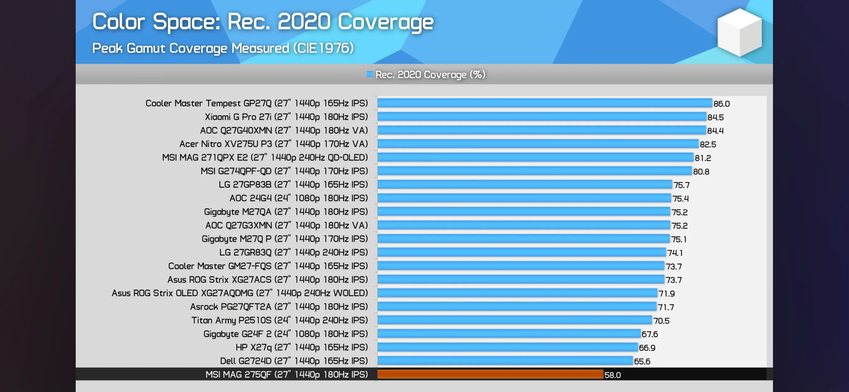Click the Rec. 2020 Coverage (%) legend label
Image resolution: width=849 pixels, height=392 pixels.
[430, 75]
